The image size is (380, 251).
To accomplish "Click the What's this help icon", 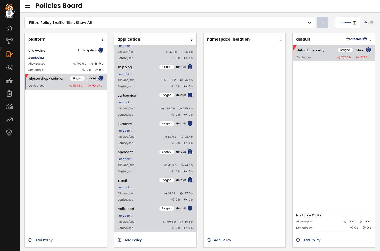I will coord(365,39).
